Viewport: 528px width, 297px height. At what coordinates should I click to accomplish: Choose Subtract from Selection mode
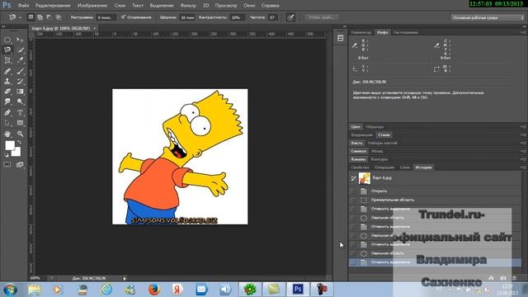[49, 16]
